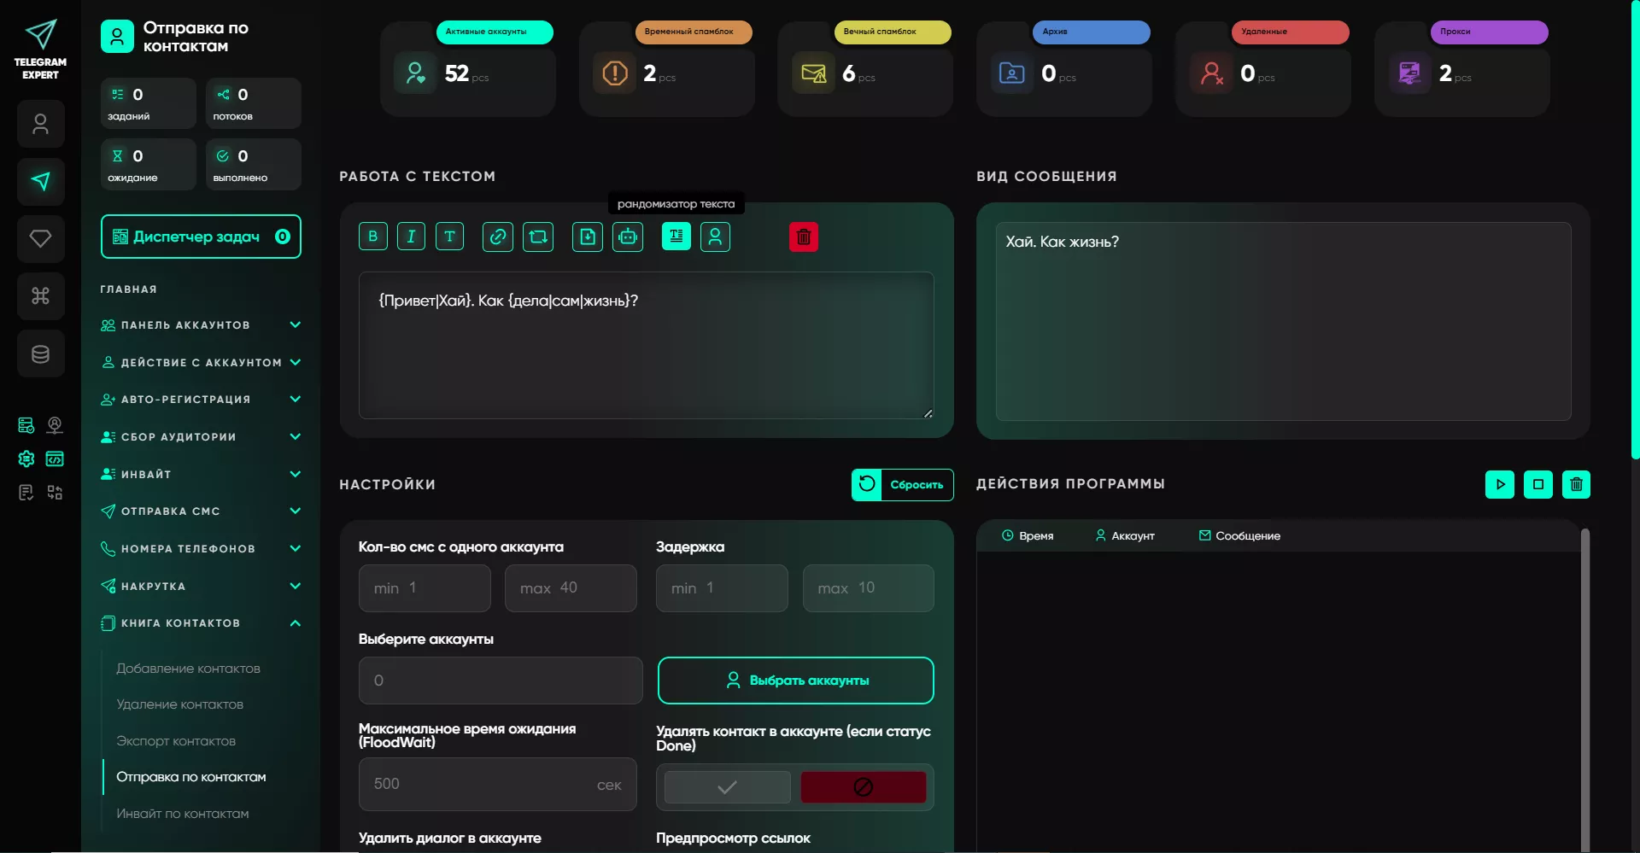Open Удаление контактов menu item
Screen dimensions: 1640x853
tap(179, 704)
